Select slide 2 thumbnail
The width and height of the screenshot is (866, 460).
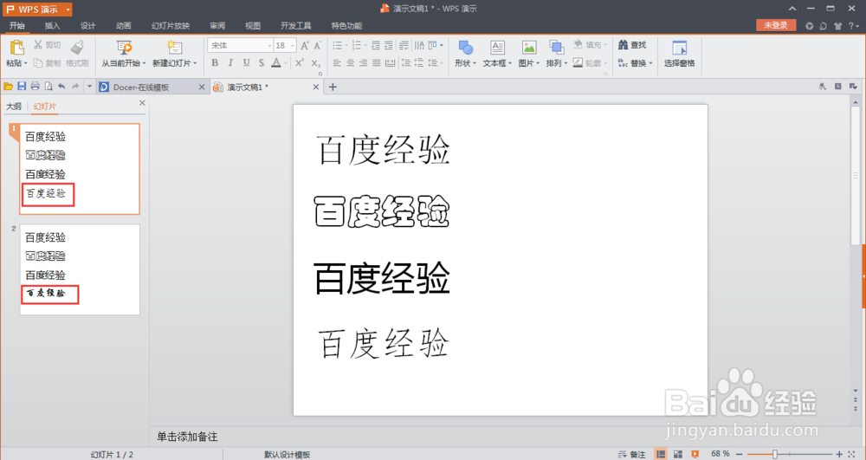click(x=80, y=269)
